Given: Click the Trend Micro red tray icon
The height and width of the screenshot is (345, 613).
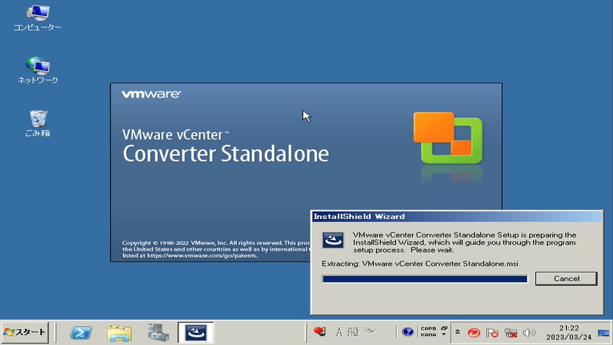Looking at the screenshot, I should [473, 333].
